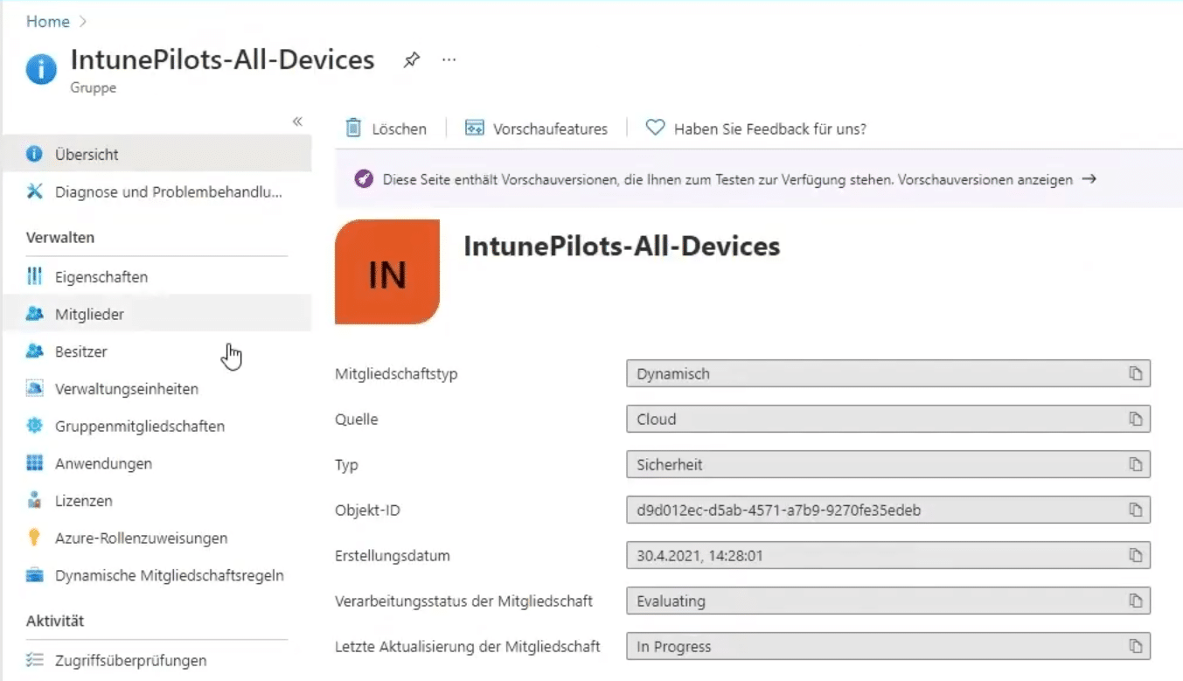
Task: Click the Verarbeitungsstatus field showing Evaluating
Action: (x=888, y=601)
